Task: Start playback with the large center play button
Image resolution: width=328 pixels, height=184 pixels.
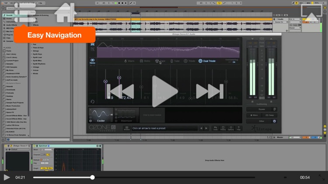Action: pos(164,91)
